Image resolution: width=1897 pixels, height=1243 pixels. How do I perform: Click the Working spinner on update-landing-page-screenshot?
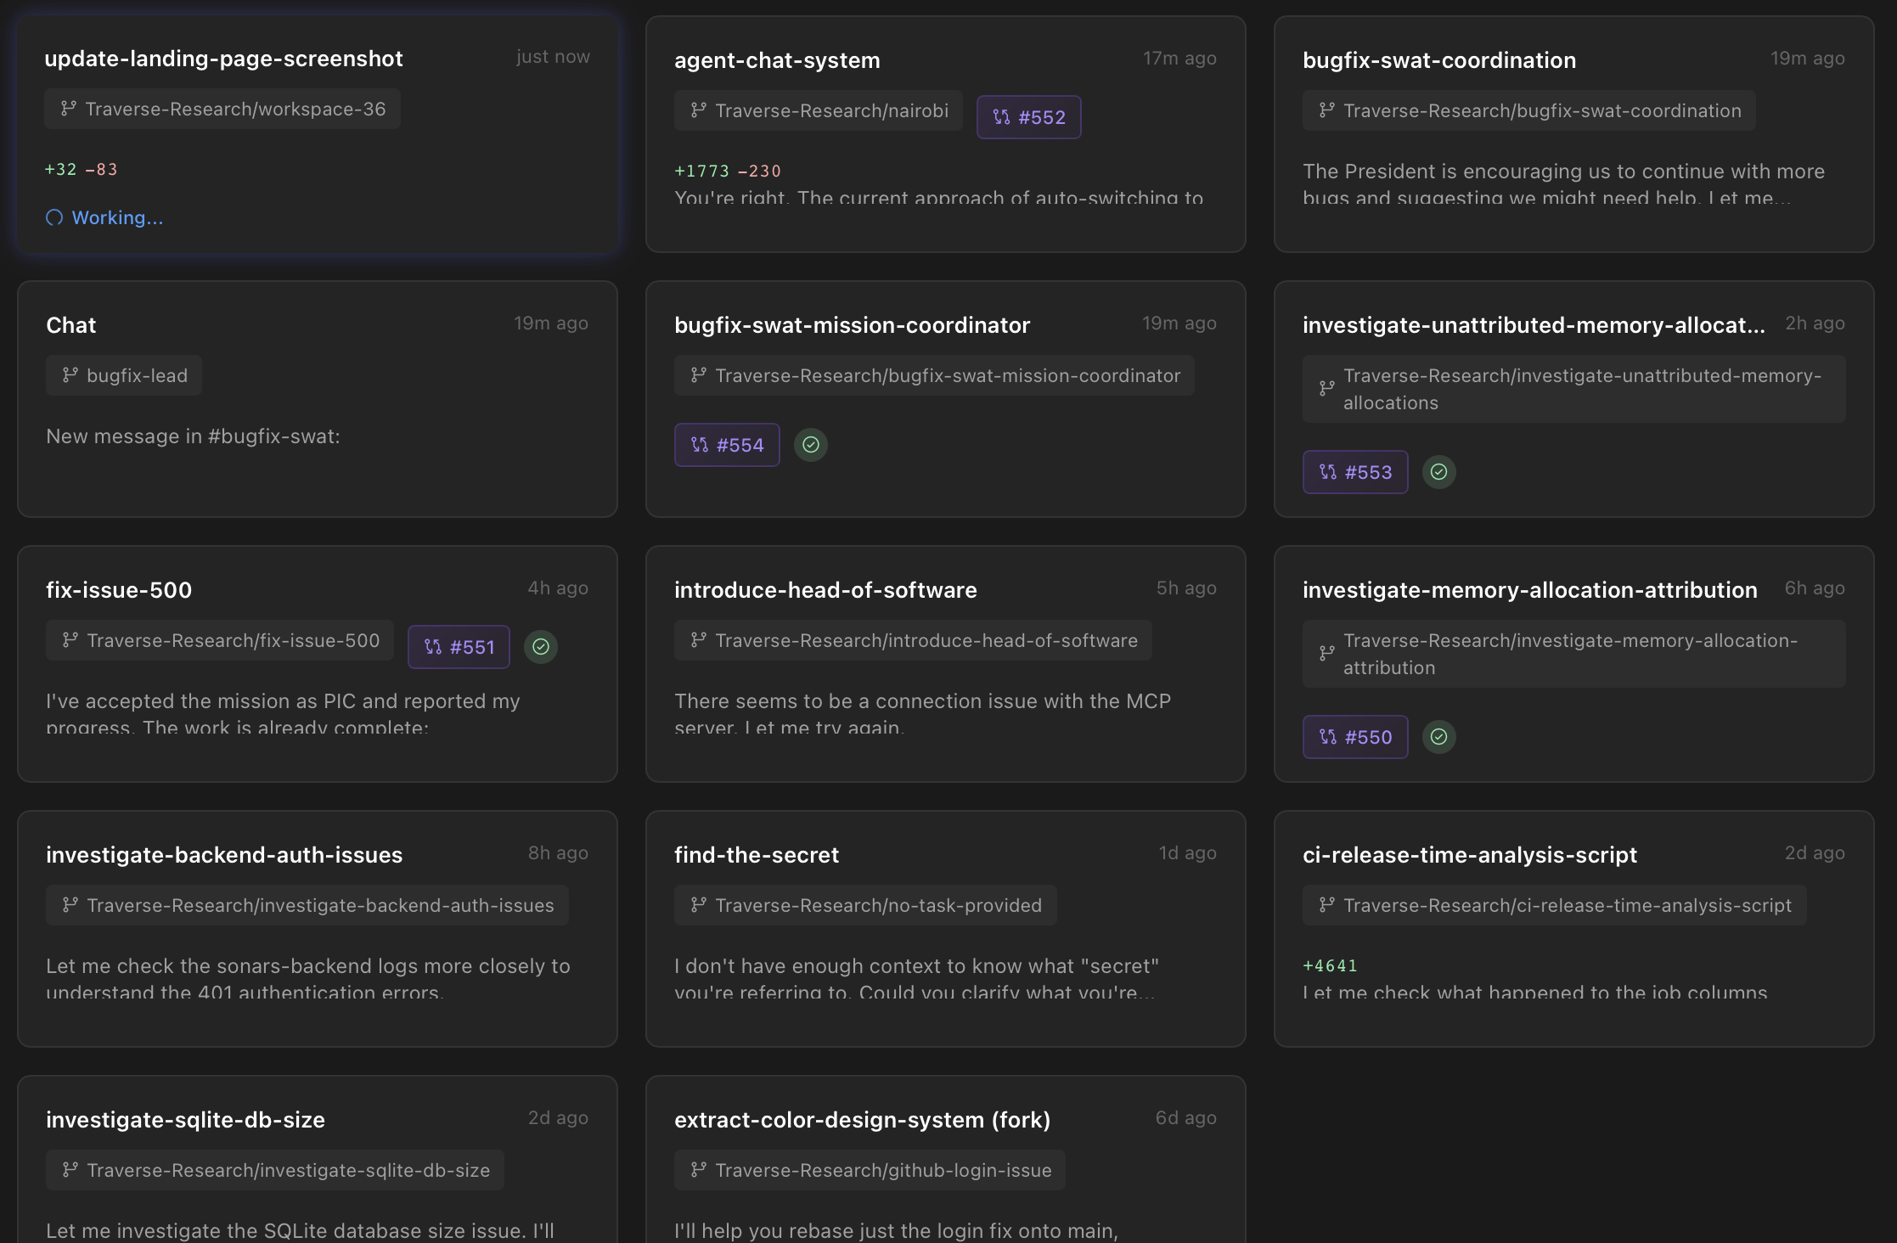tap(104, 217)
